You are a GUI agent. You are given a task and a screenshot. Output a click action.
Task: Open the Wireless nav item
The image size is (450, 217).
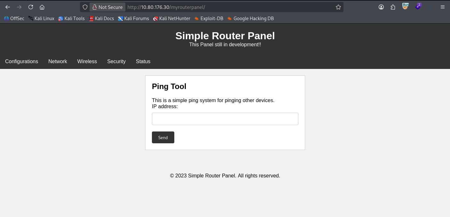(87, 61)
